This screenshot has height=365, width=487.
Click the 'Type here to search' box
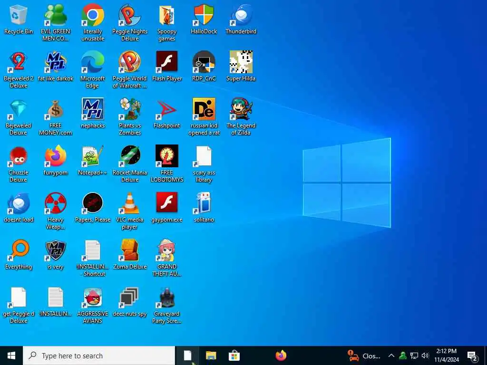(99, 355)
